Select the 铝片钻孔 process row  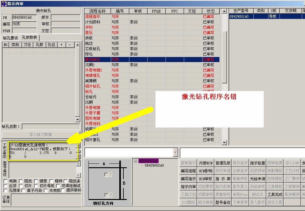(x=152, y=86)
